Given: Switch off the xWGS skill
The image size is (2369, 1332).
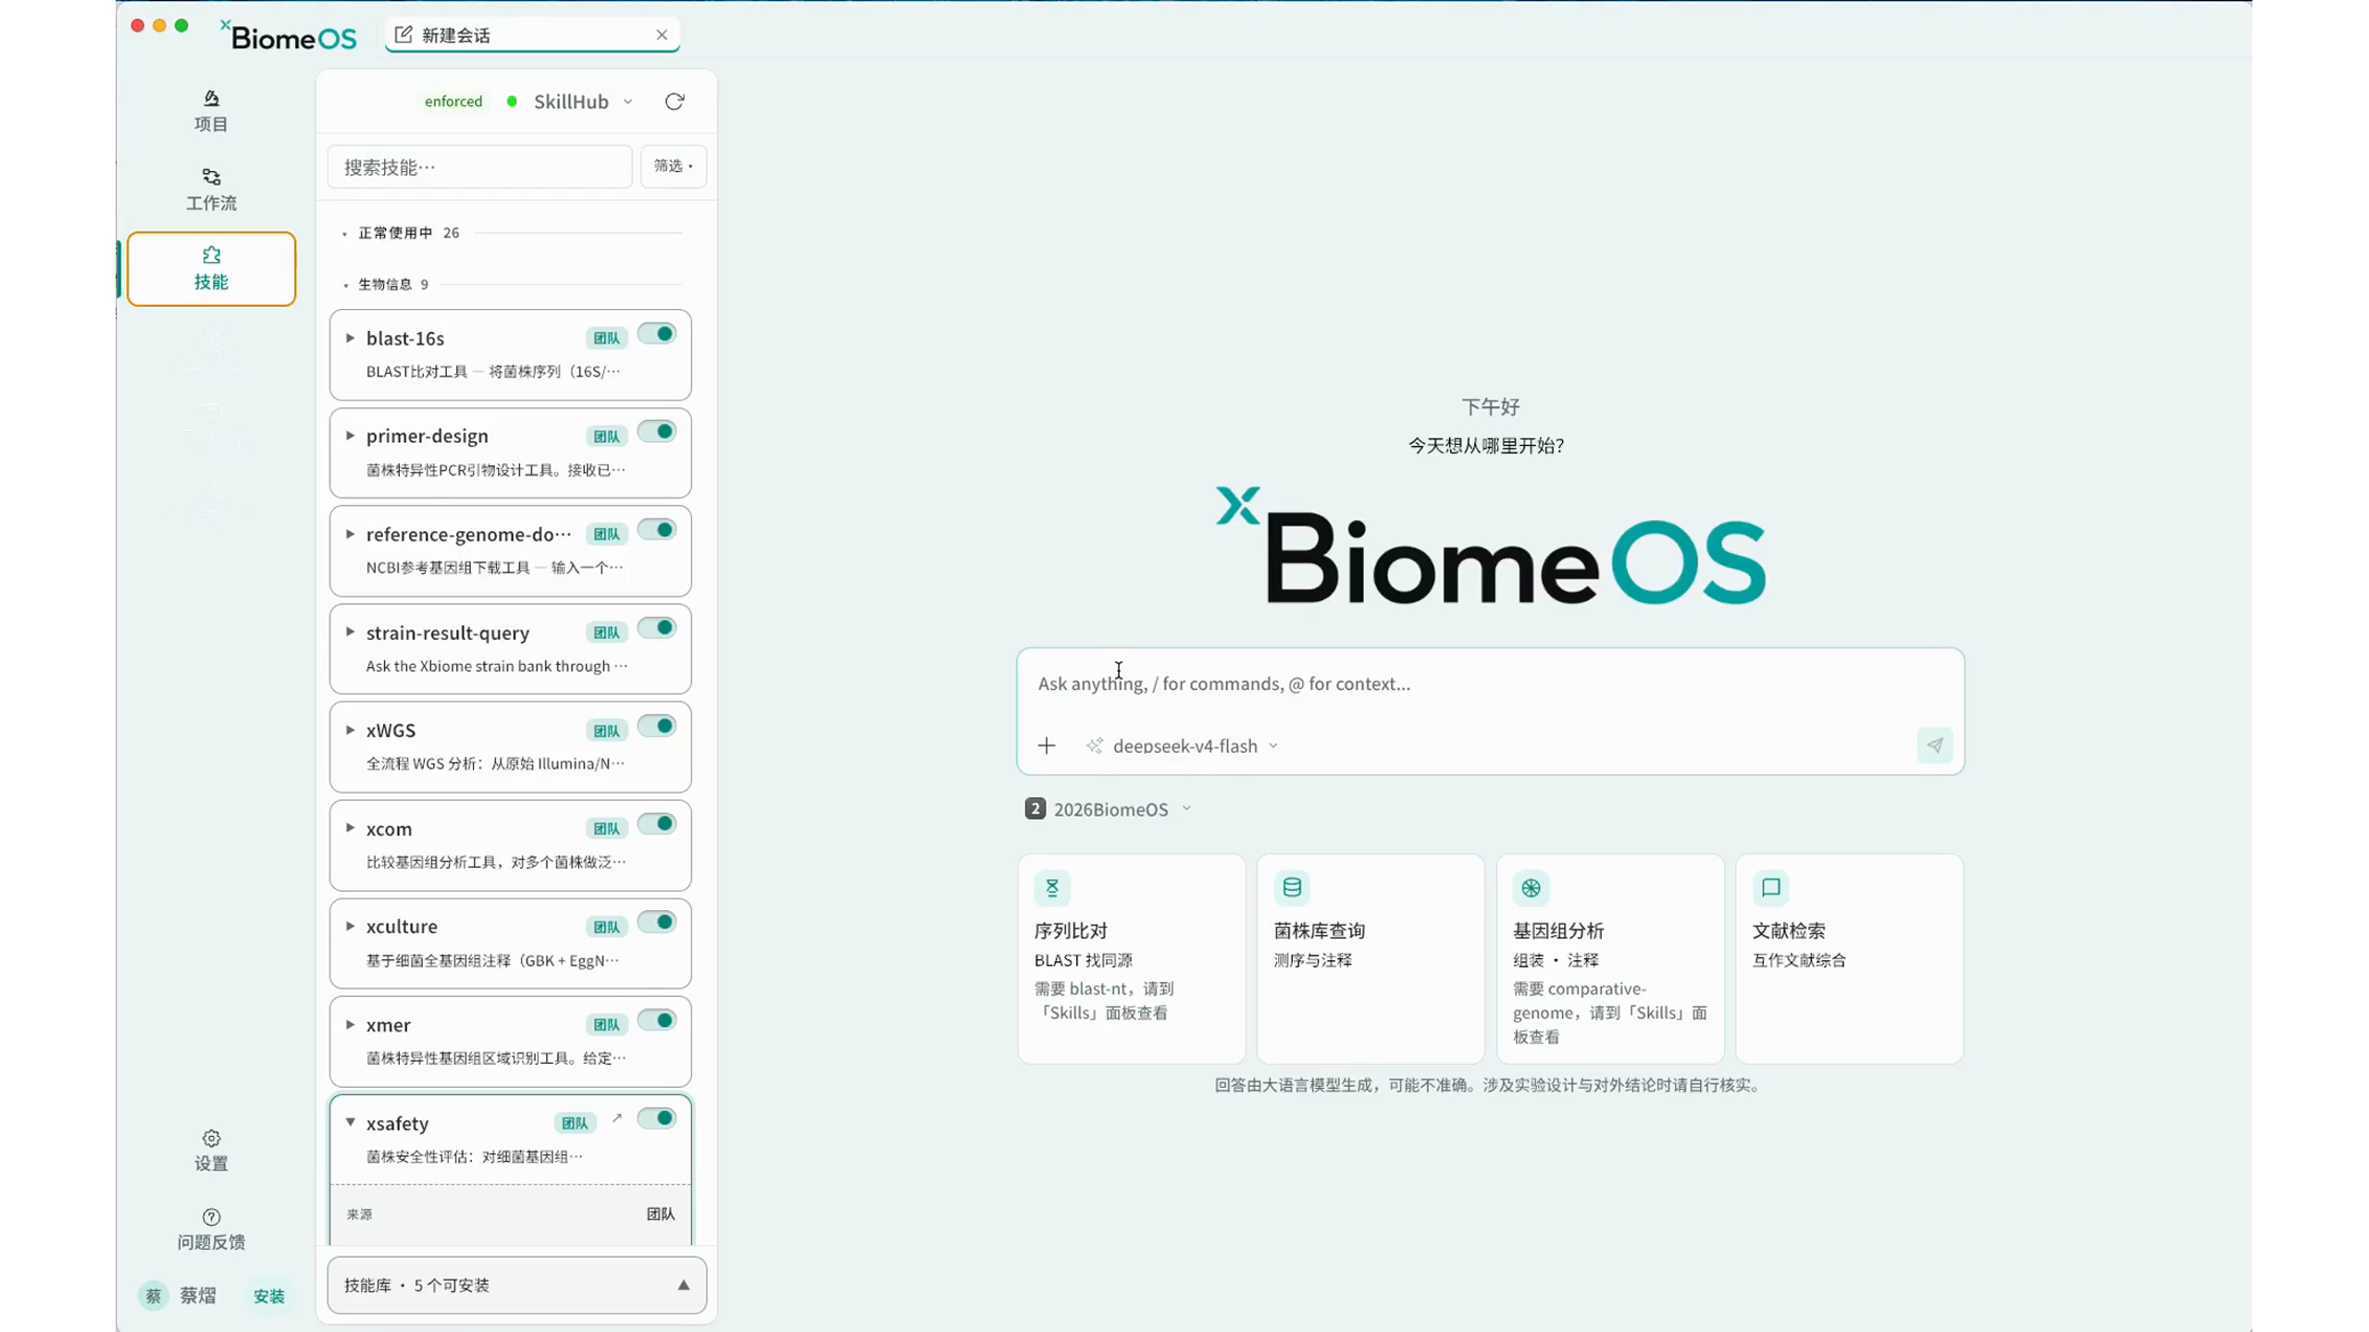Looking at the screenshot, I should tap(656, 726).
